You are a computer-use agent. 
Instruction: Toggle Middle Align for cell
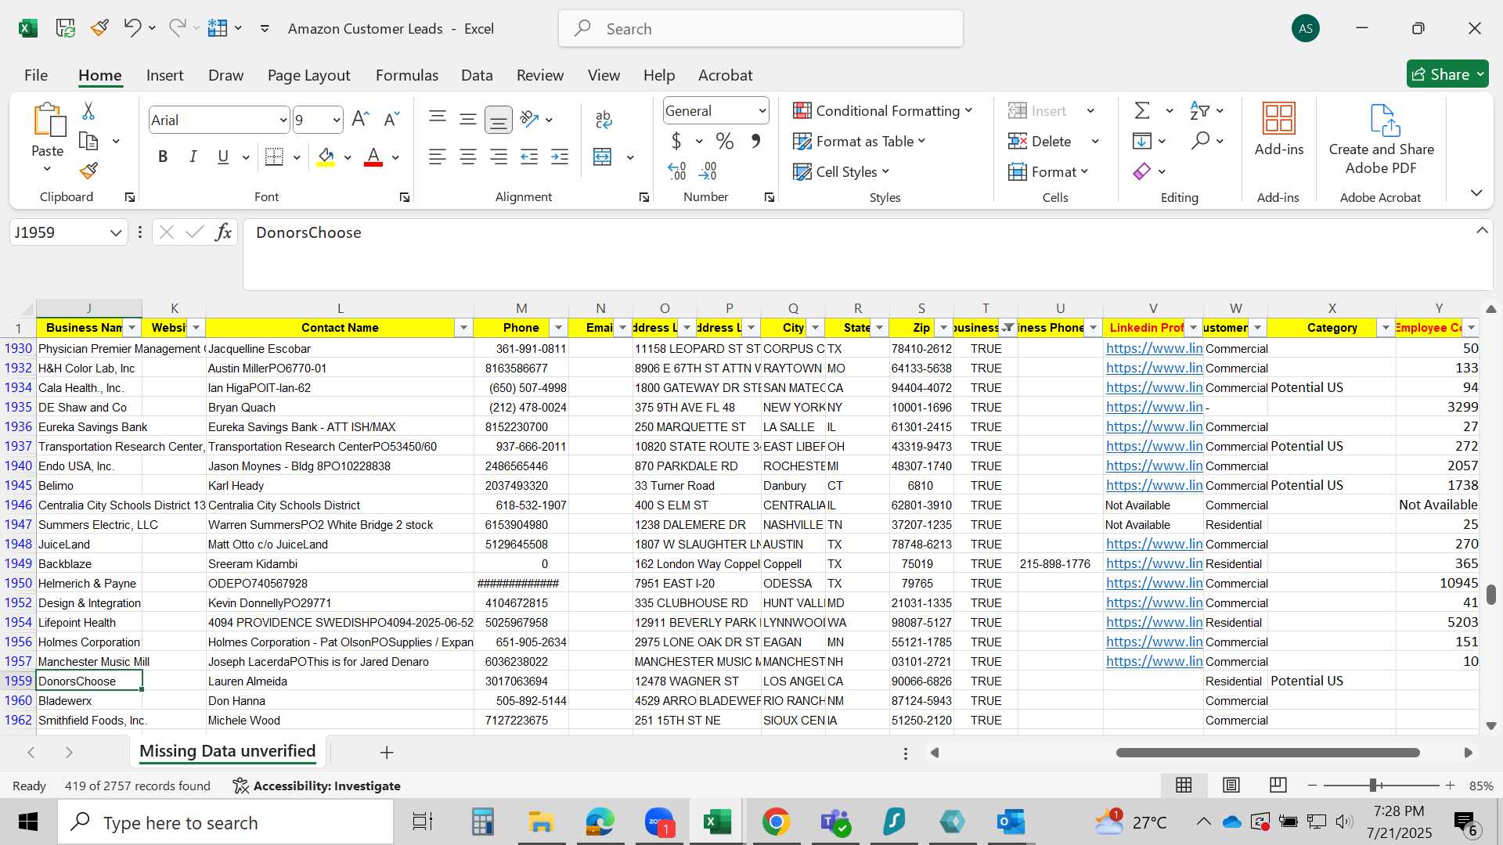468,119
